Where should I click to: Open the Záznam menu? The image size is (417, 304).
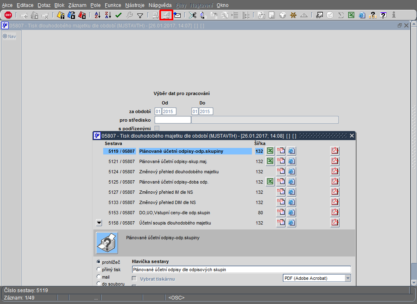pos(77,5)
